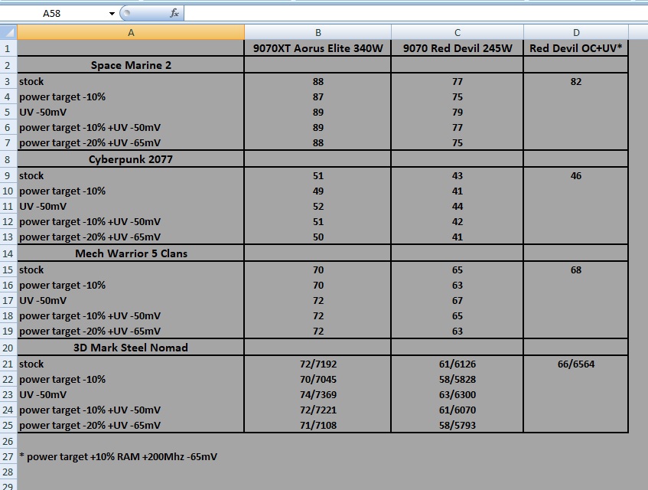The image size is (648, 490).
Task: Select row 27 header
Action: click(8, 457)
